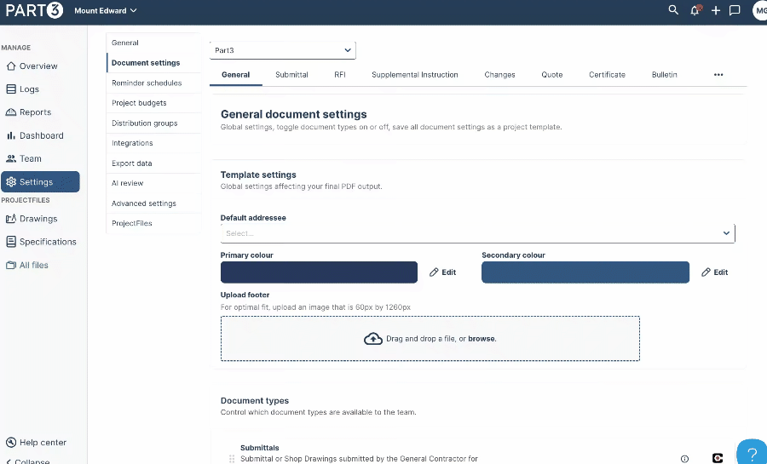
Task: Collapse the left sidebar
Action: point(27,461)
